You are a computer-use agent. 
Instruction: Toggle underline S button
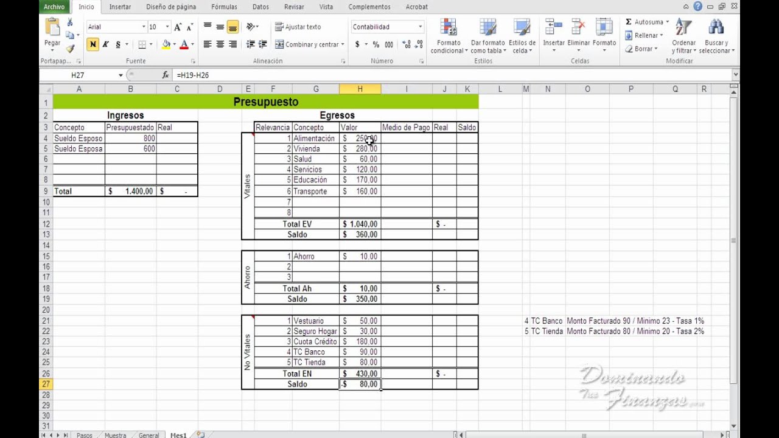coord(118,44)
